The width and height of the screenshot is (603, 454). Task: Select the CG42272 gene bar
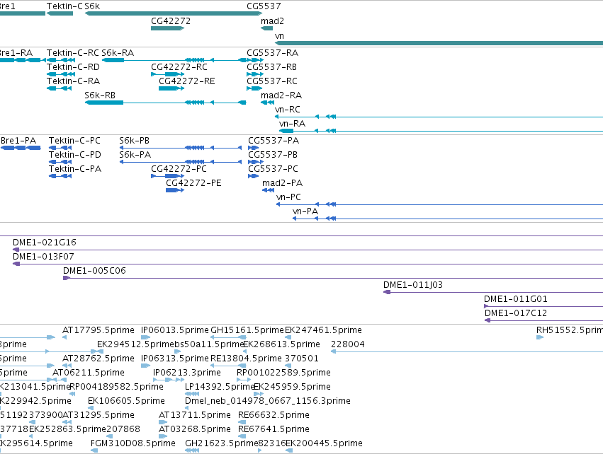click(x=168, y=28)
